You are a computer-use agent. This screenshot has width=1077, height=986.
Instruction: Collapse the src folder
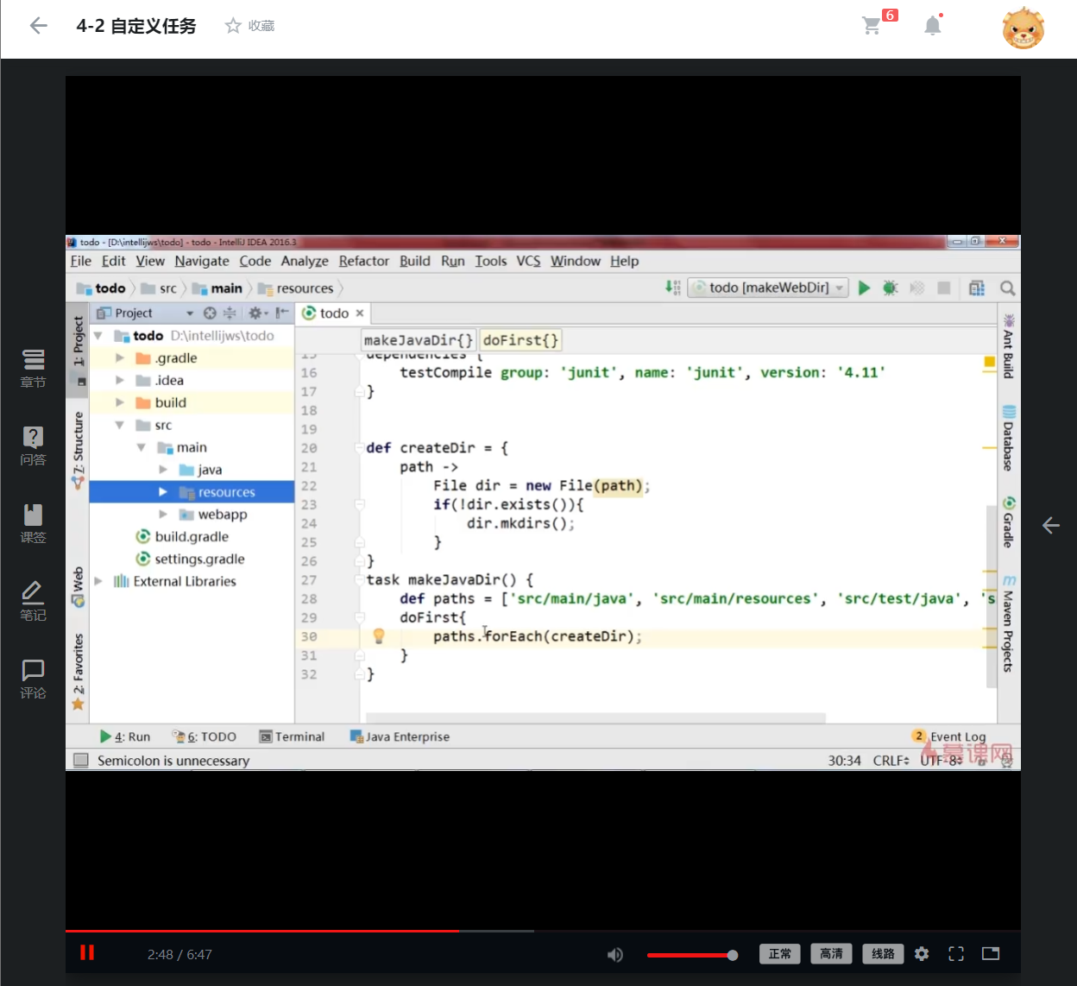point(120,425)
